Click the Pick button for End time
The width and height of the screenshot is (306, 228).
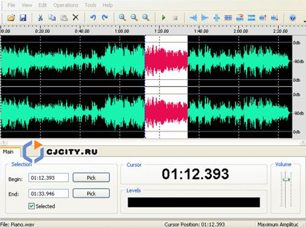click(91, 193)
